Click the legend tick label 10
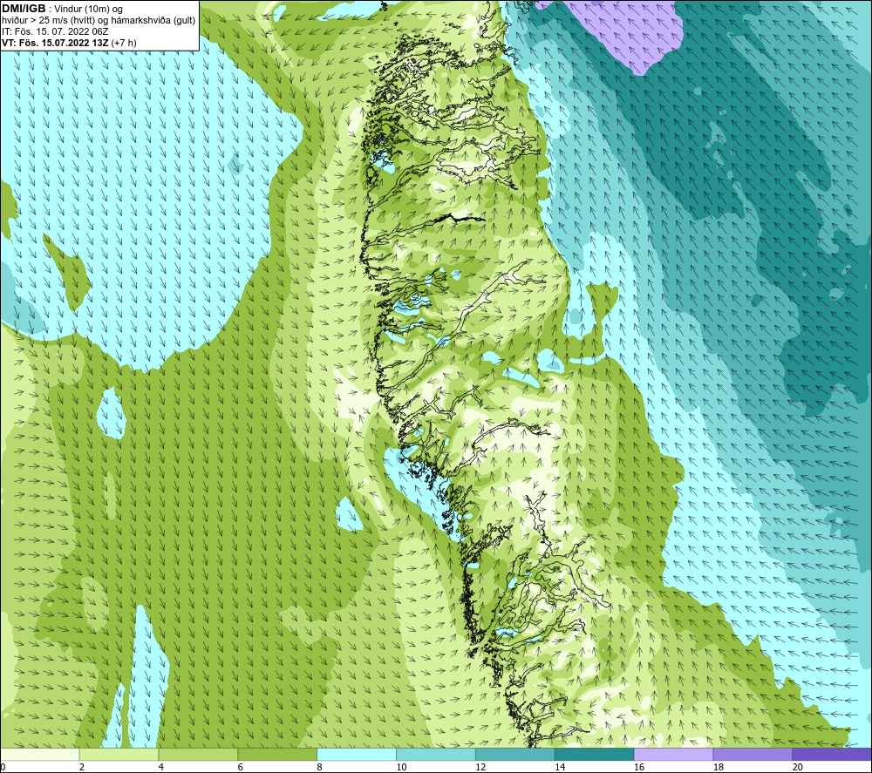This screenshot has height=773, width=872. pyautogui.click(x=401, y=767)
